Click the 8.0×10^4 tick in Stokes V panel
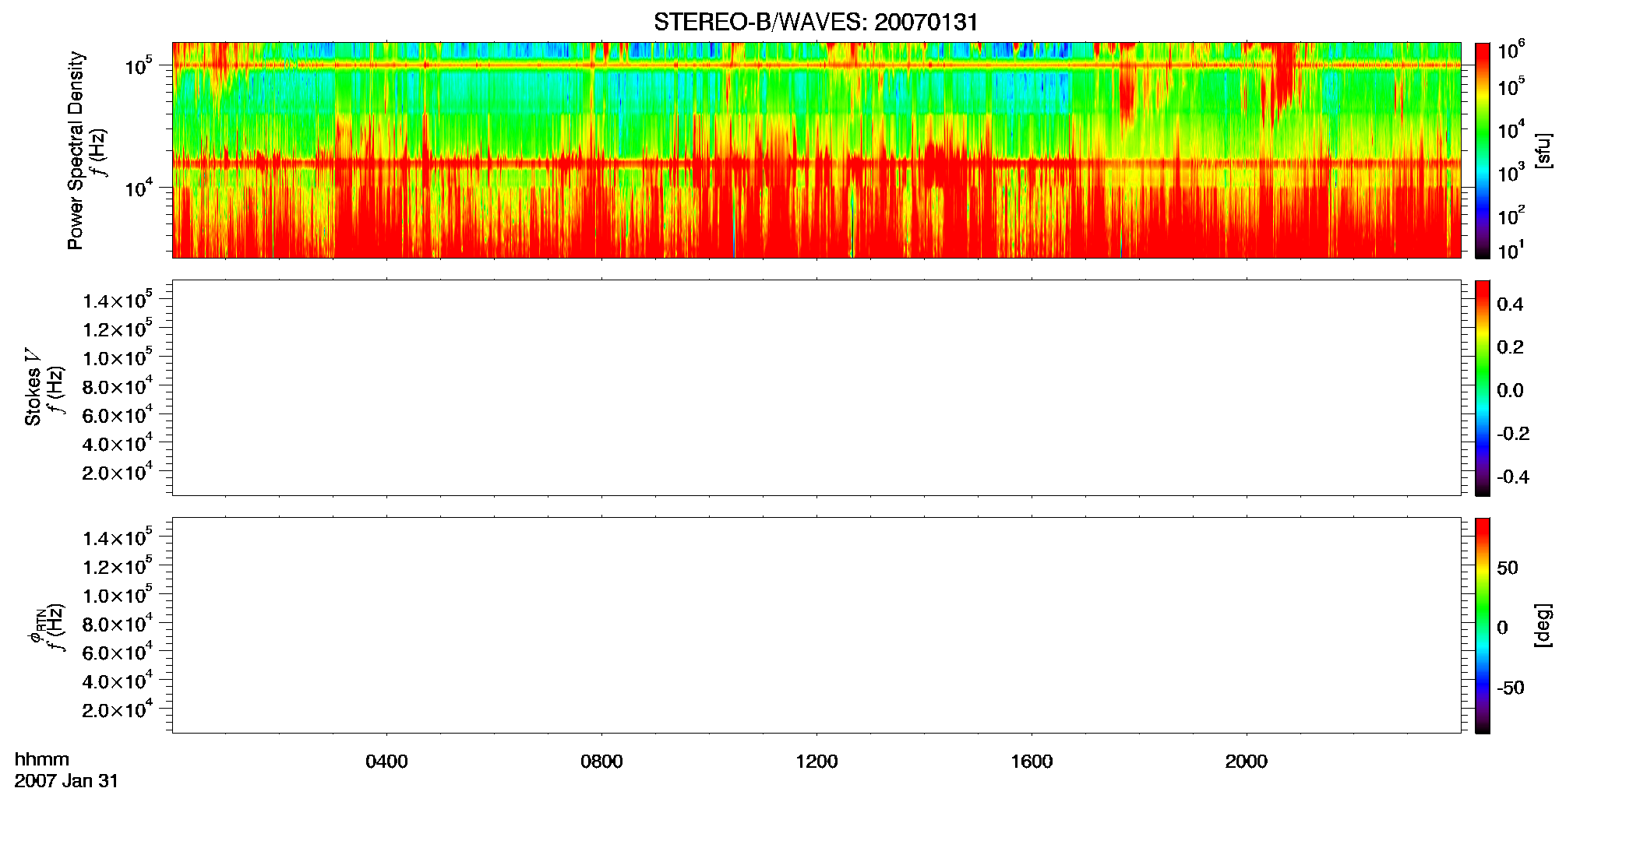1633x841 pixels. point(118,385)
